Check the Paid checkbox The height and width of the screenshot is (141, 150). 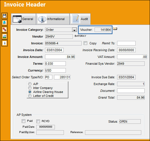(23, 121)
